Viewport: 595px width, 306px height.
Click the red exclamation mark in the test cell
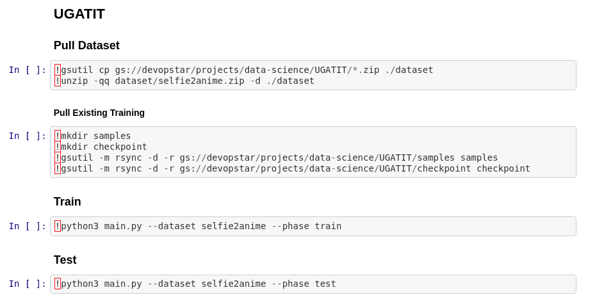pyautogui.click(x=58, y=284)
